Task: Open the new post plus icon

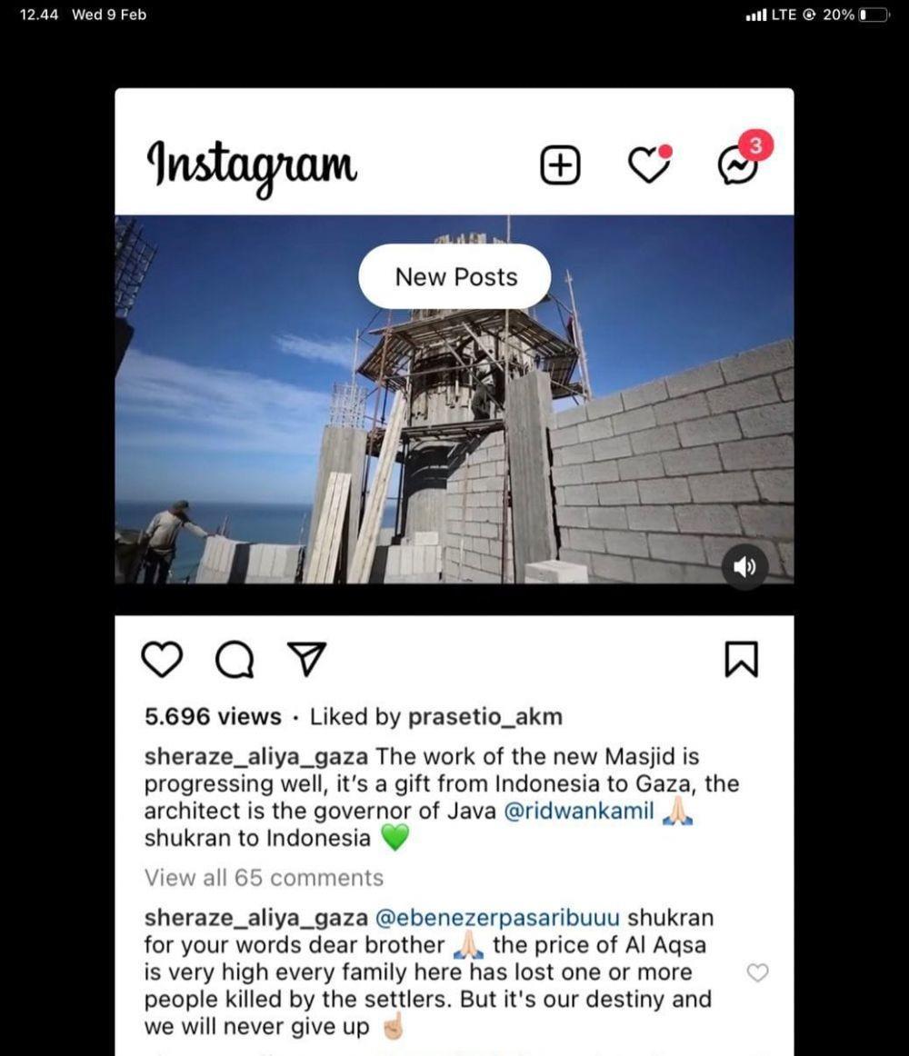Action: tap(560, 165)
